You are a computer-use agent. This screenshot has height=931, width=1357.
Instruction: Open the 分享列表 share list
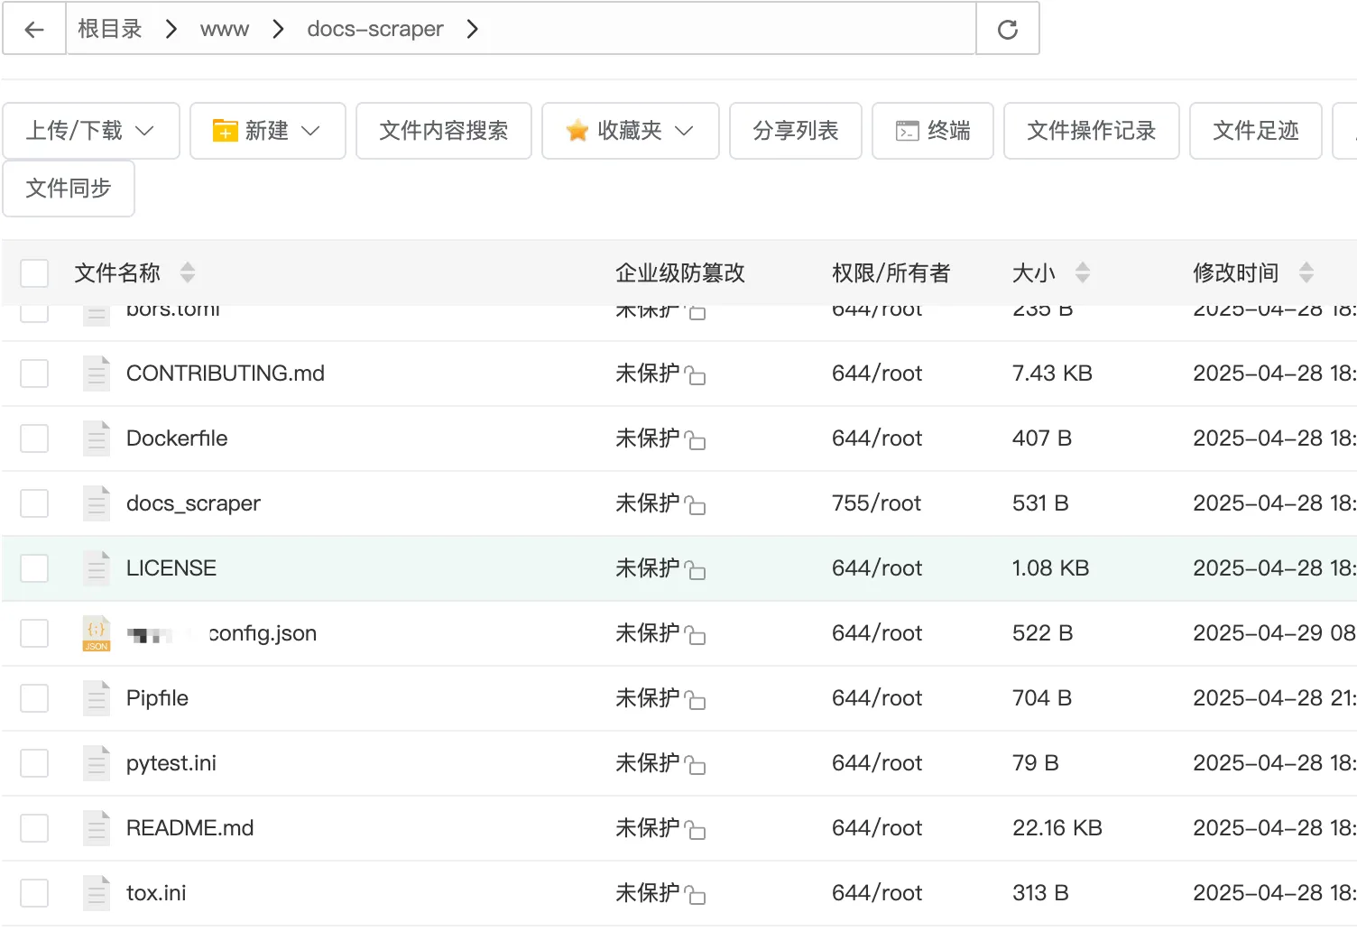pos(796,131)
